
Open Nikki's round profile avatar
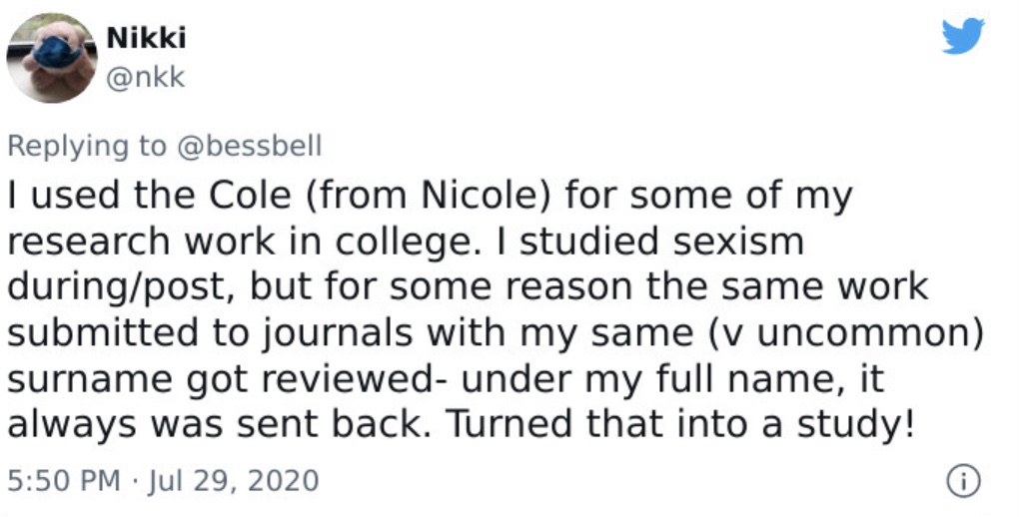52,58
